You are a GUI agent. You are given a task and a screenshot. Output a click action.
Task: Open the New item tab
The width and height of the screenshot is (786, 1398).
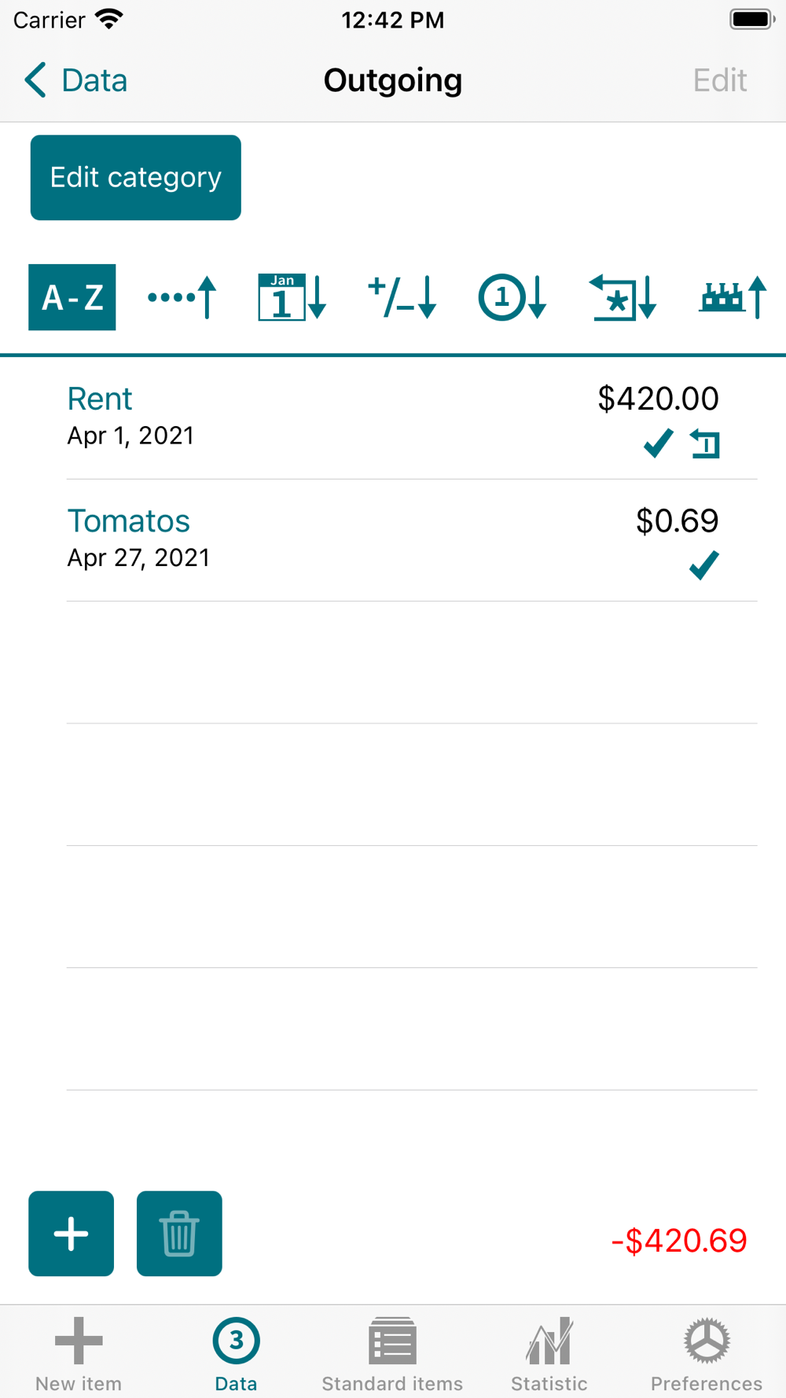coord(79,1352)
